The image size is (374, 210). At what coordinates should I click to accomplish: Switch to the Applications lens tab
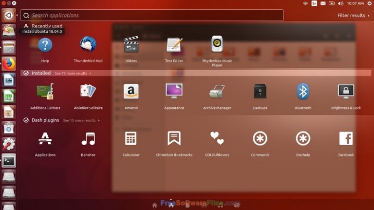pyautogui.click(x=171, y=205)
